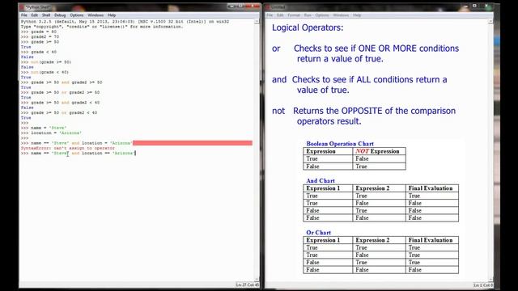Click the 'And Chart' title
This screenshot has width=518, height=291.
click(x=321, y=181)
